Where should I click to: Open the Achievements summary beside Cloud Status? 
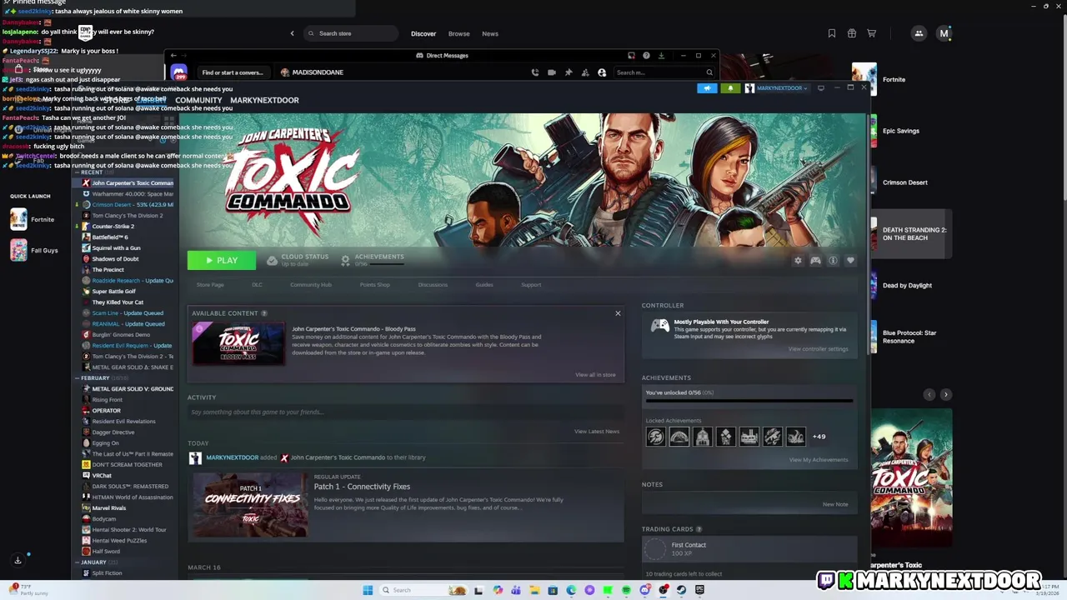(373, 260)
